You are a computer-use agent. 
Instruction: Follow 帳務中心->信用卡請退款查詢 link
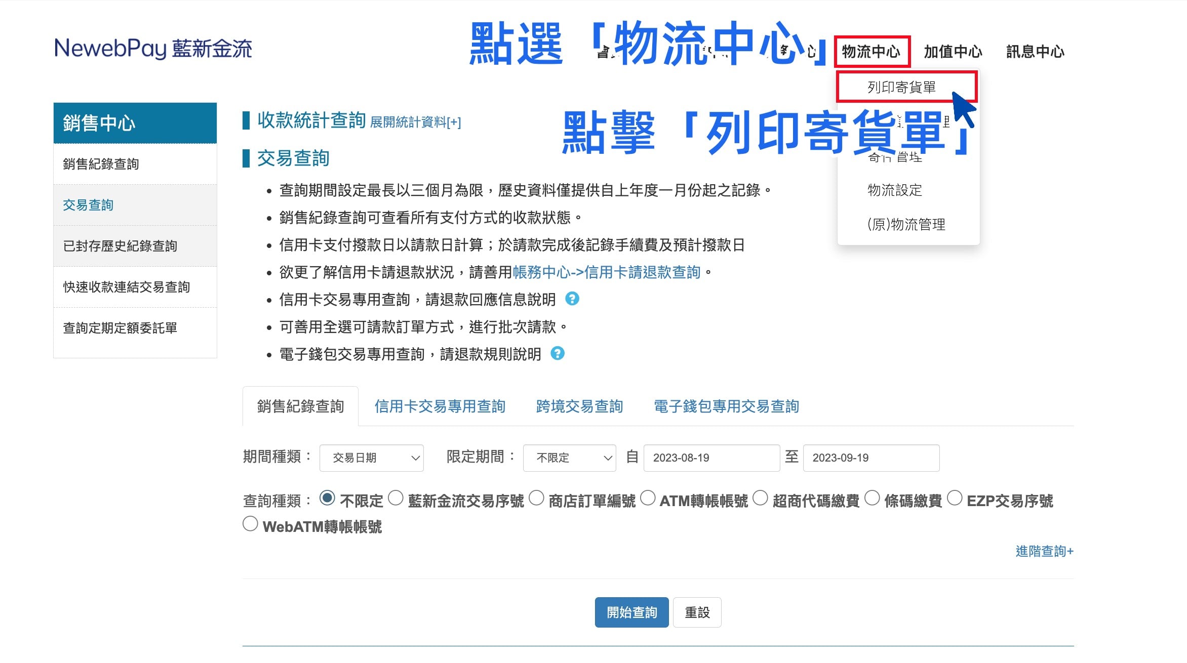click(x=607, y=272)
